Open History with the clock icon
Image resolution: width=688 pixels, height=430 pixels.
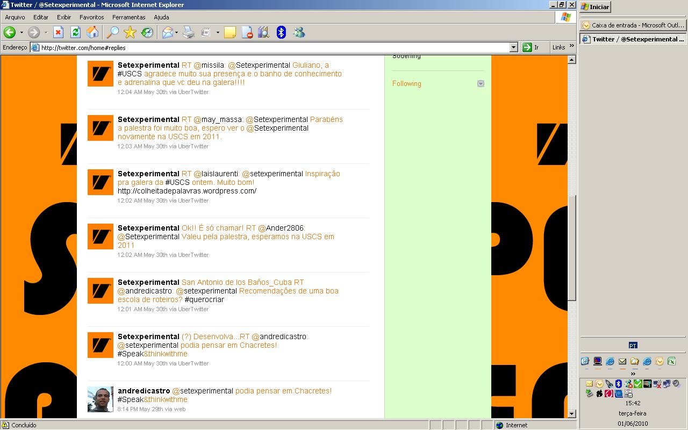tap(147, 33)
